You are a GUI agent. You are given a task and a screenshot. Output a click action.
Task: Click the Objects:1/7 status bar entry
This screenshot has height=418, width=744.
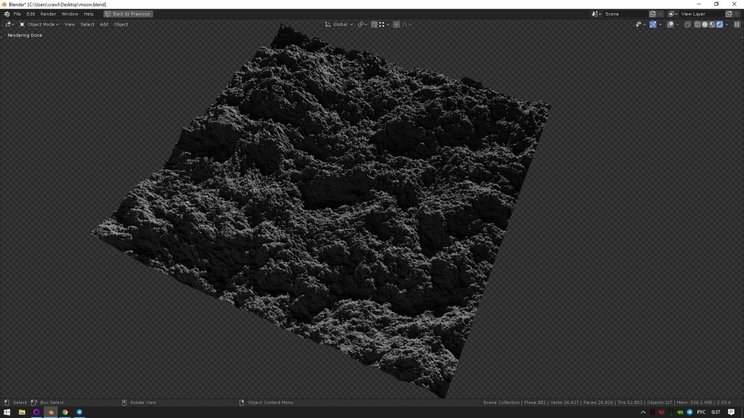[x=660, y=402]
